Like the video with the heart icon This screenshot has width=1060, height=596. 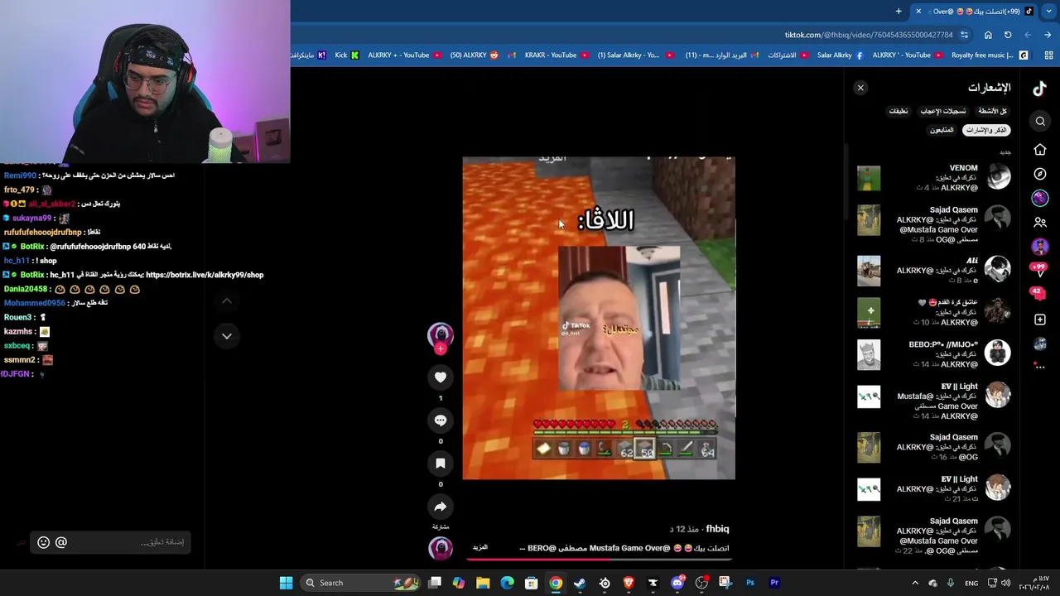pyautogui.click(x=441, y=377)
